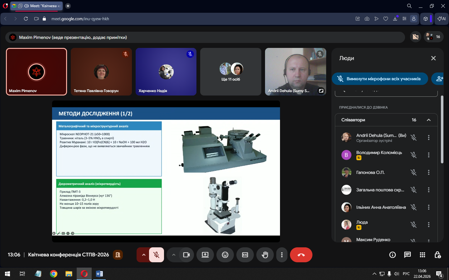
Task: Open more options for Гапонова О.П.
Action: 429,172
